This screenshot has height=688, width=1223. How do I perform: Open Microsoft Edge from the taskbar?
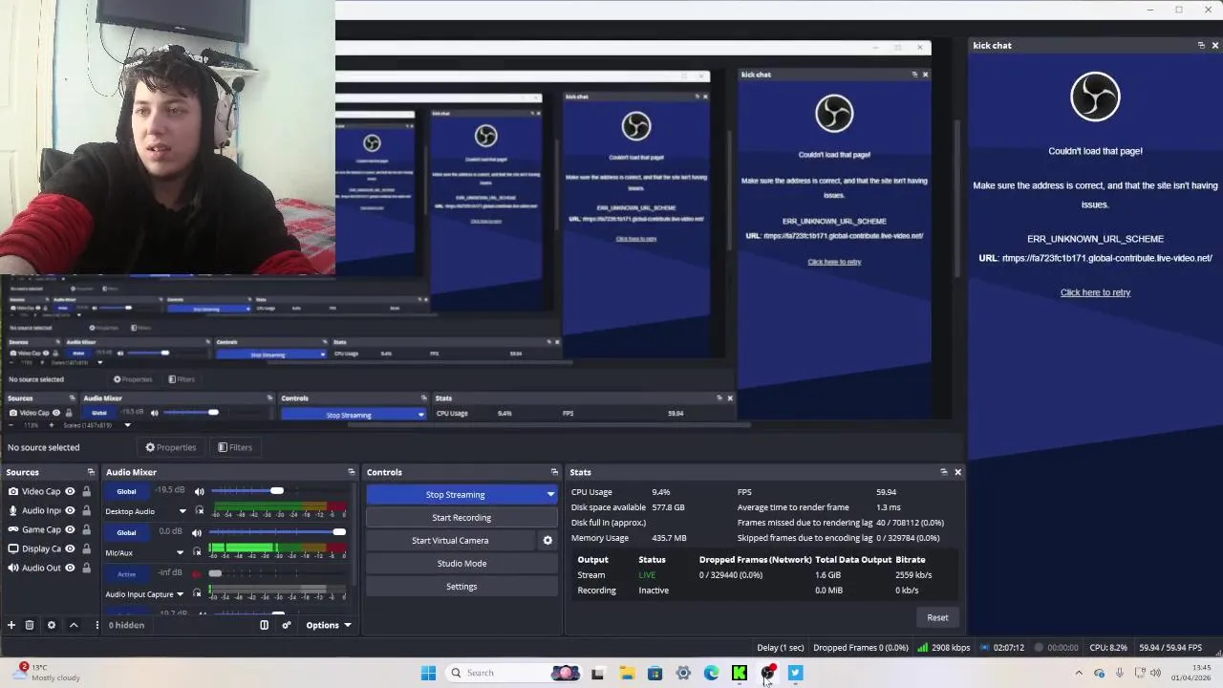(711, 673)
